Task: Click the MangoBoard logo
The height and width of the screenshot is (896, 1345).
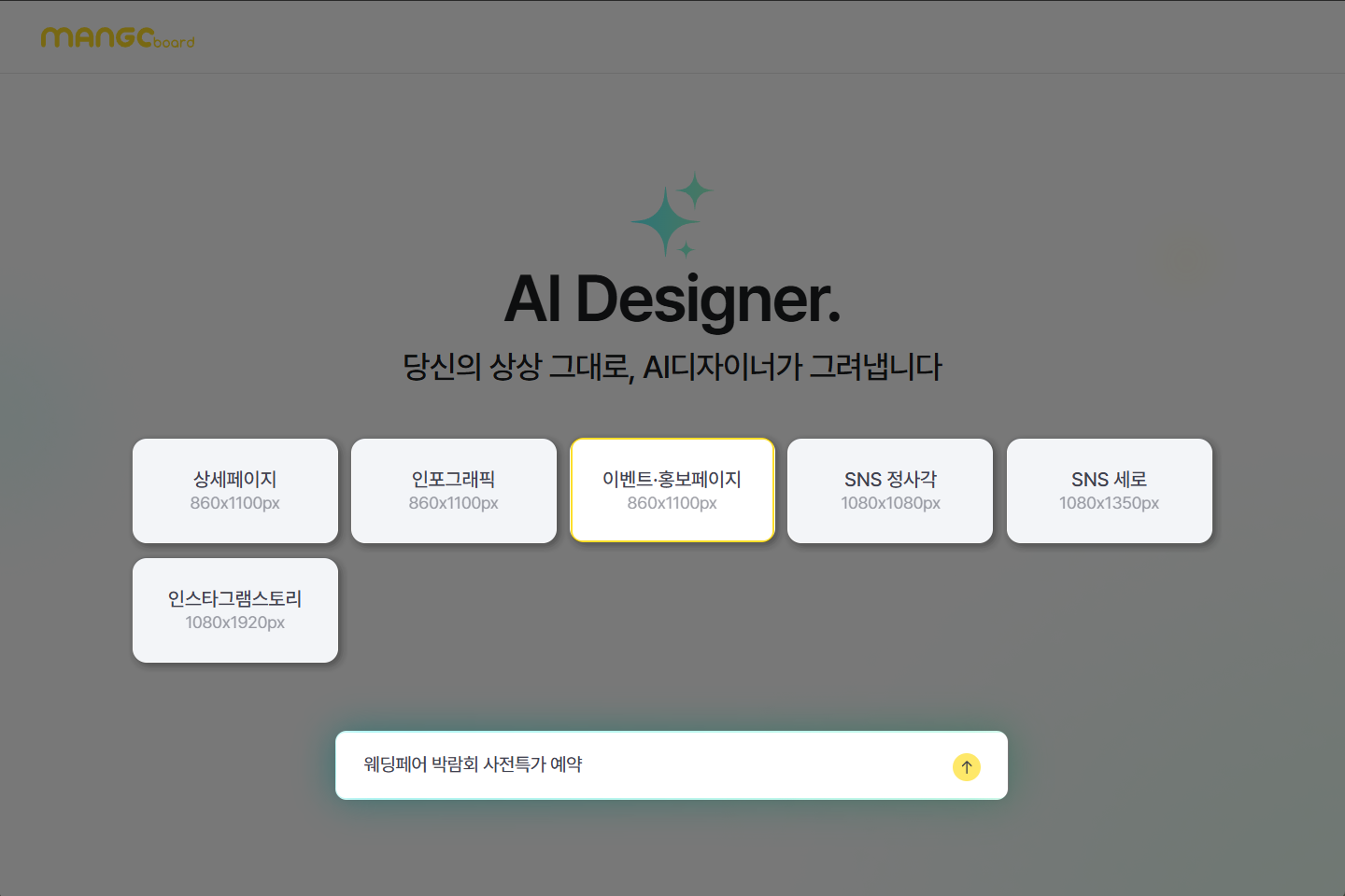Action: click(x=118, y=37)
